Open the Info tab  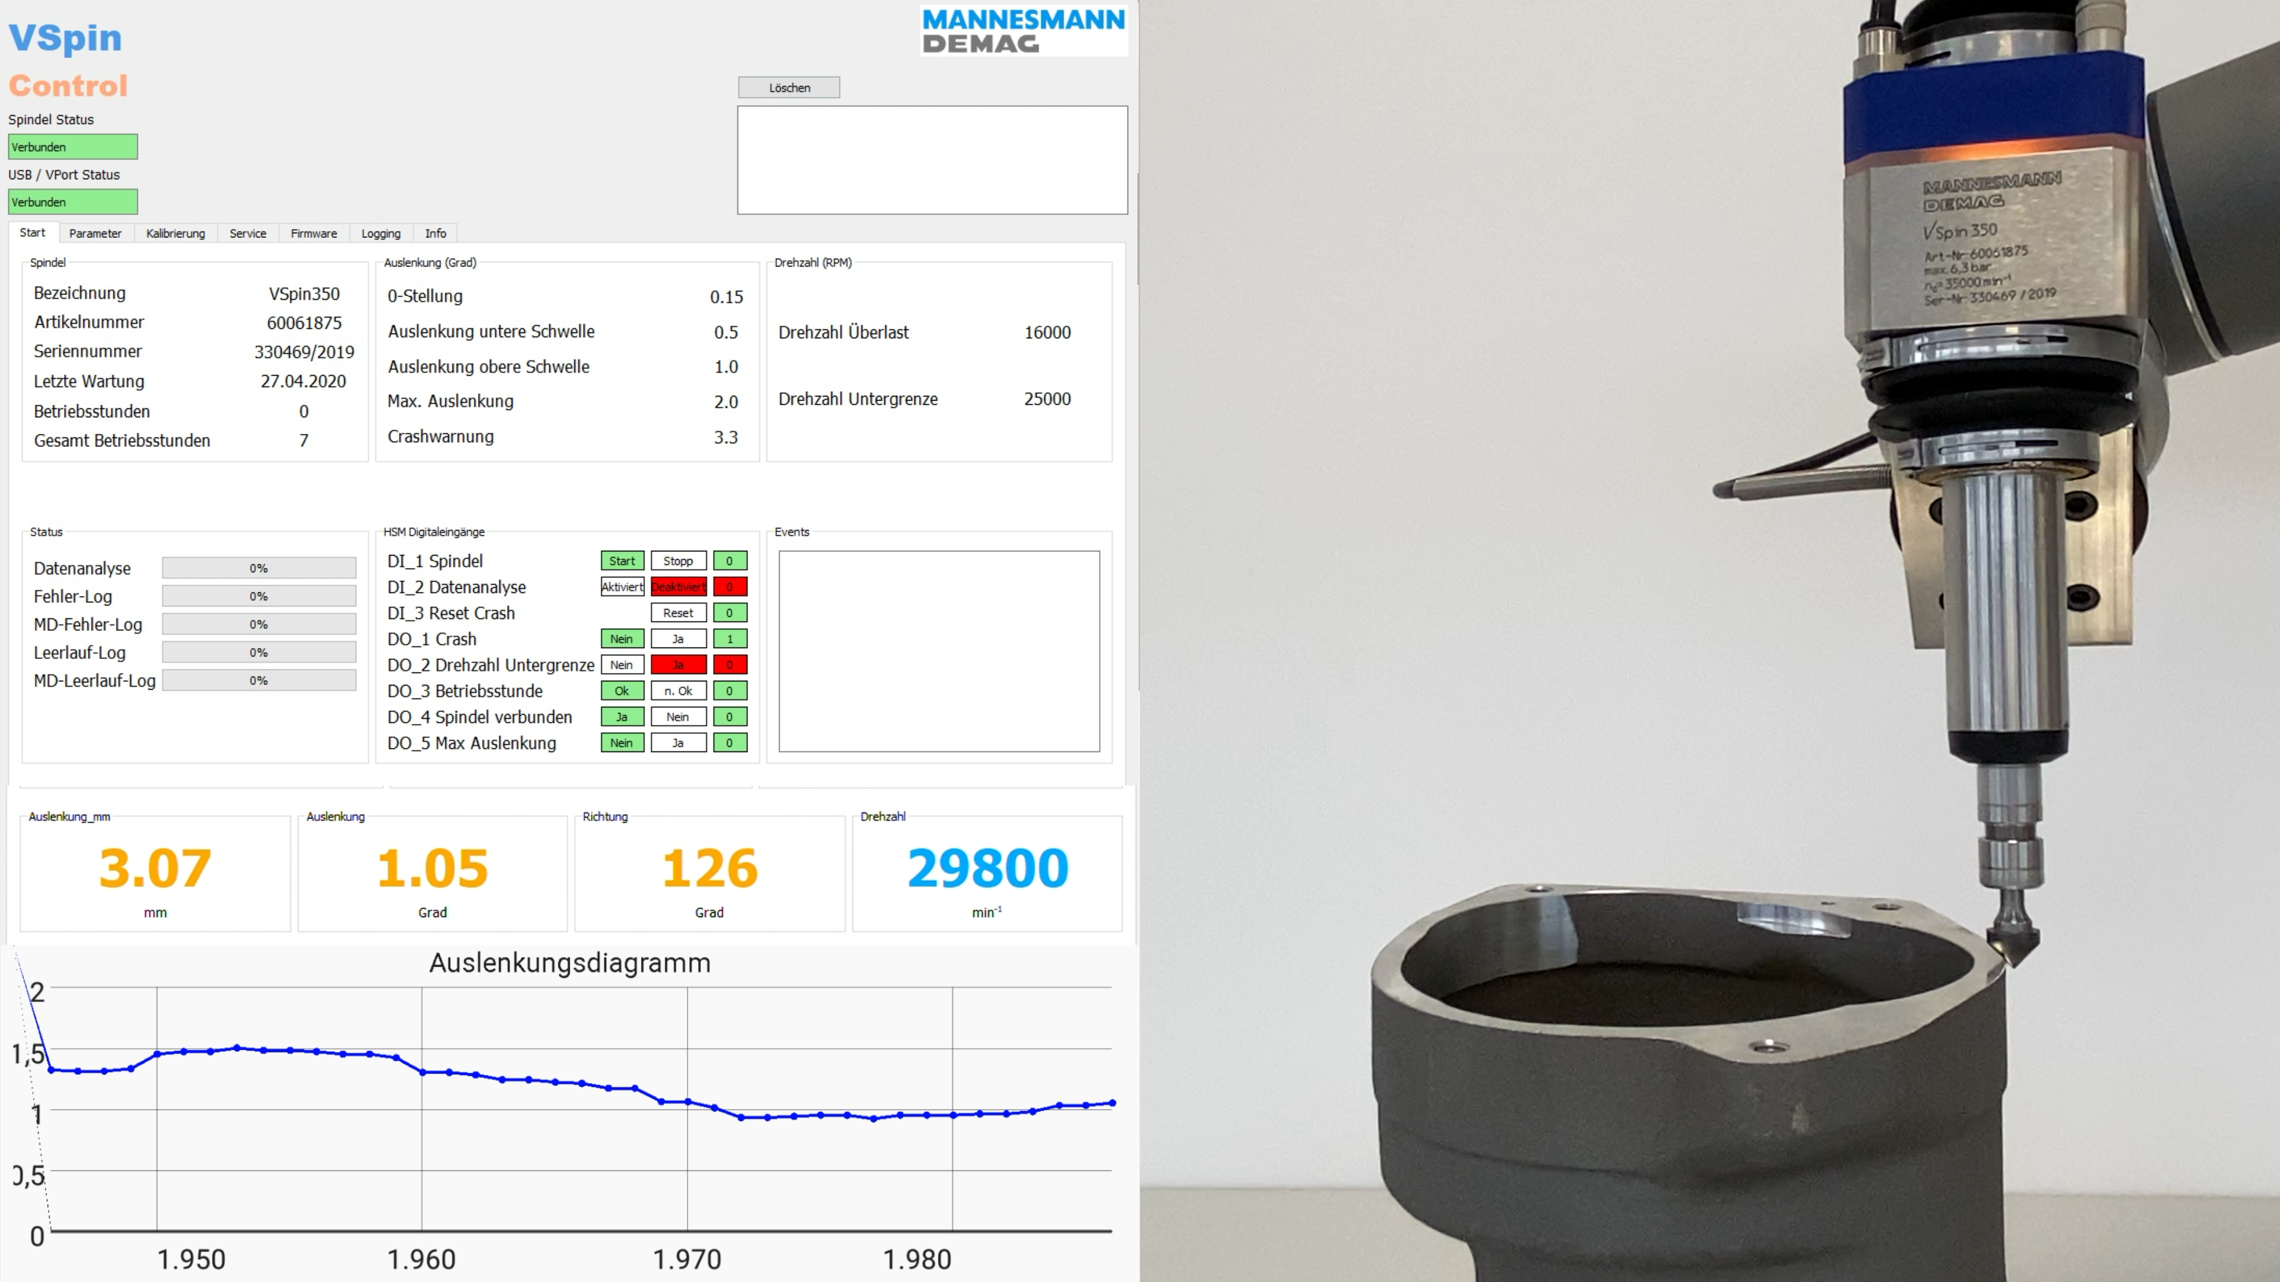pyautogui.click(x=435, y=234)
